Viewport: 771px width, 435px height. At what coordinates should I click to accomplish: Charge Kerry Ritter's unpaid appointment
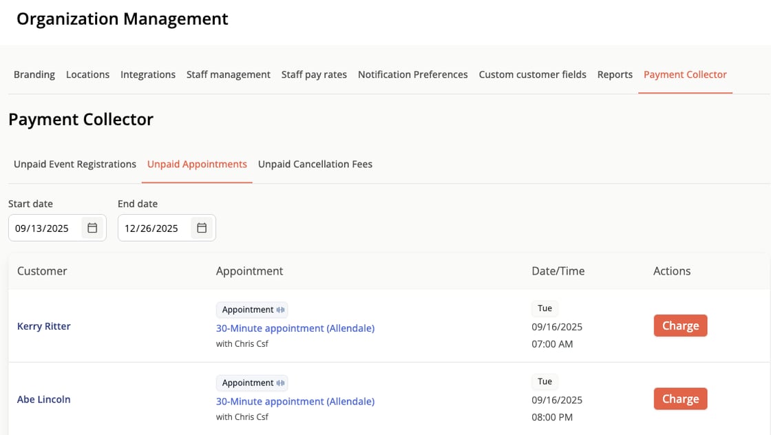tap(680, 326)
